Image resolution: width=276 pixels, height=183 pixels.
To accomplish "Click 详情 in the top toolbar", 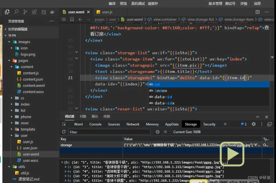I will pyautogui.click(x=244, y=4).
